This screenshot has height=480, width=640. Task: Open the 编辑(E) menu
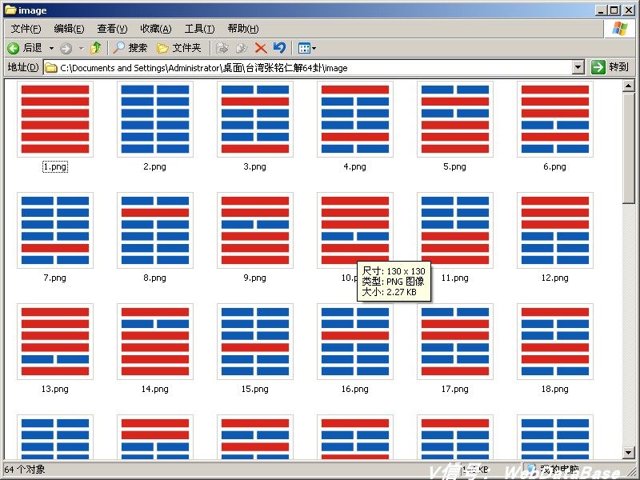click(69, 29)
